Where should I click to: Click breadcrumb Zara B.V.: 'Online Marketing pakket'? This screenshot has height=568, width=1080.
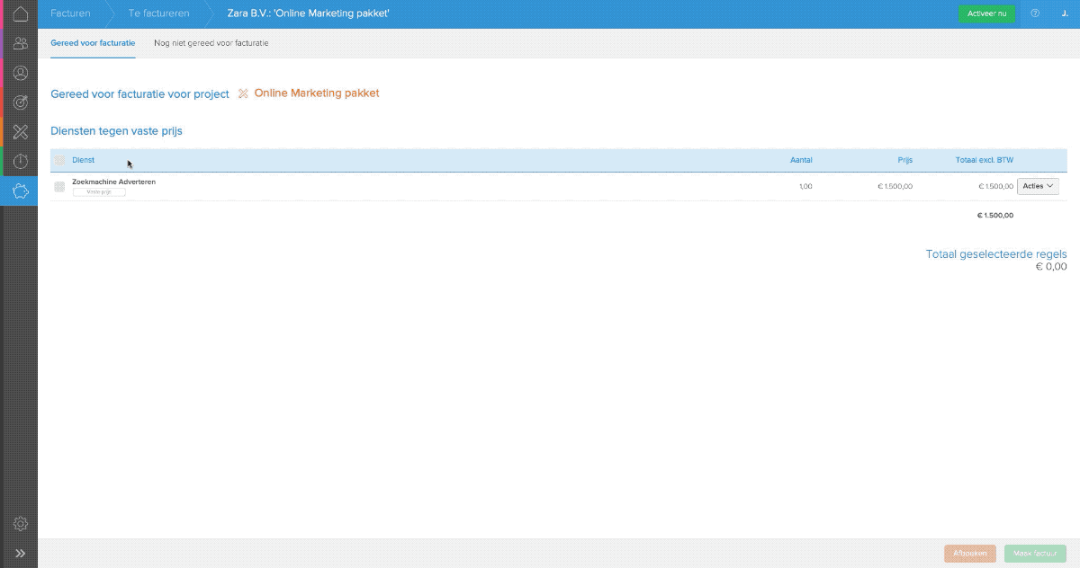309,13
